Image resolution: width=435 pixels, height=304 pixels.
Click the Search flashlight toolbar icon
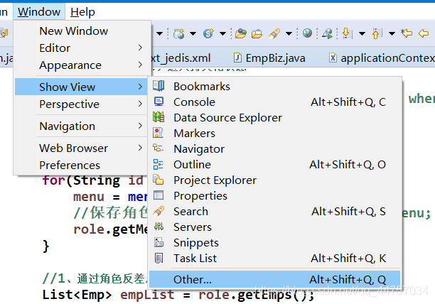274,33
